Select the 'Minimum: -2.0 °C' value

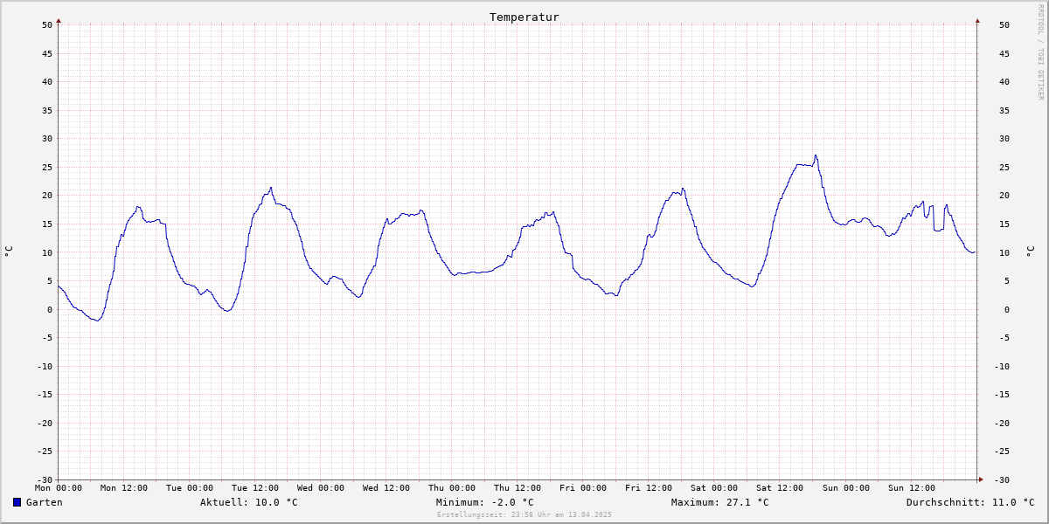coord(485,502)
